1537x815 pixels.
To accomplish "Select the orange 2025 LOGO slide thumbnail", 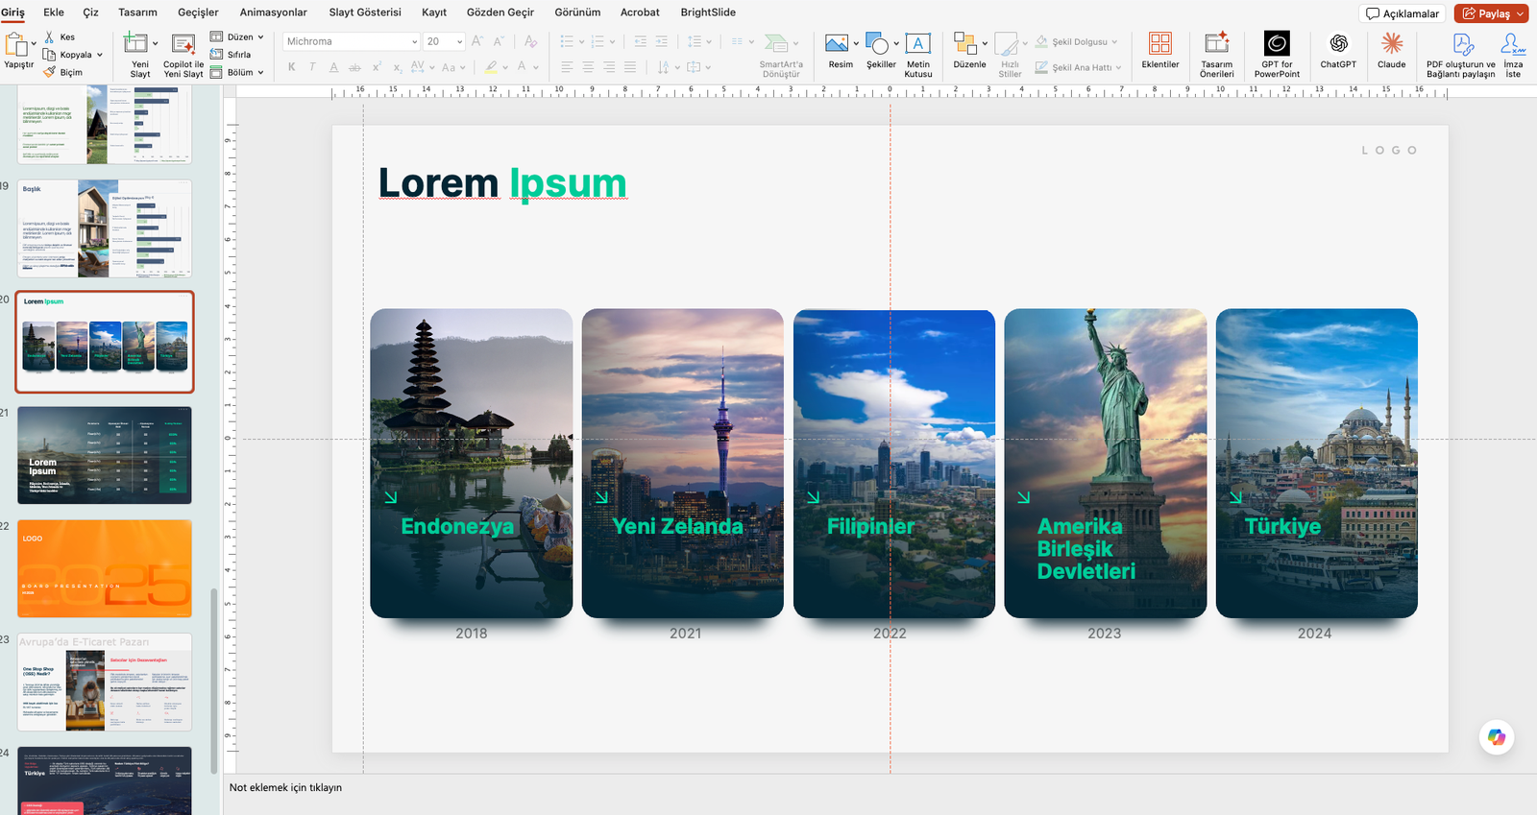I will [105, 568].
